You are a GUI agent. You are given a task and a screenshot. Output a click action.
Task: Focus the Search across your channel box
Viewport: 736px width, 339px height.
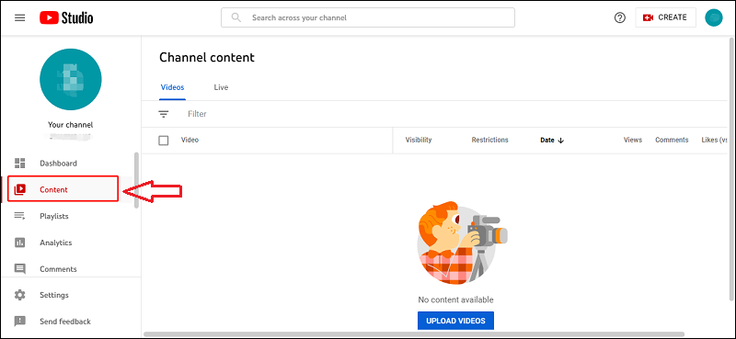click(367, 17)
